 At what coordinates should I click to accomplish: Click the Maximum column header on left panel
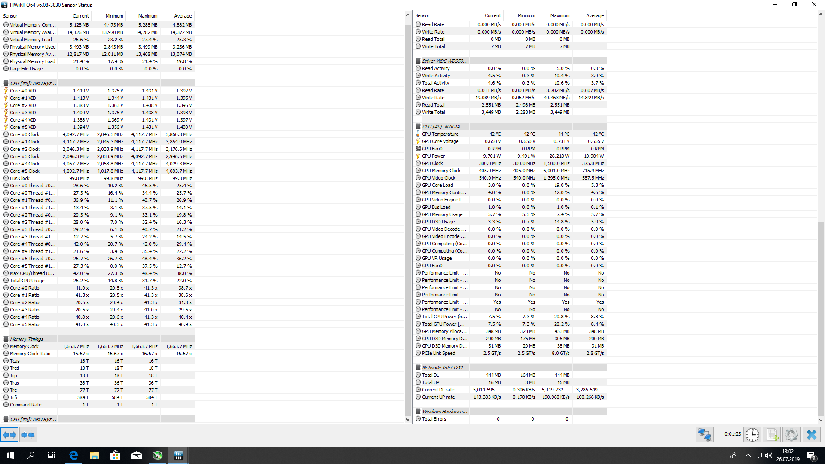[147, 16]
